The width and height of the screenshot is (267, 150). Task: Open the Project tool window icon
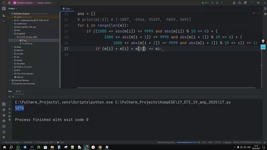click(4, 8)
